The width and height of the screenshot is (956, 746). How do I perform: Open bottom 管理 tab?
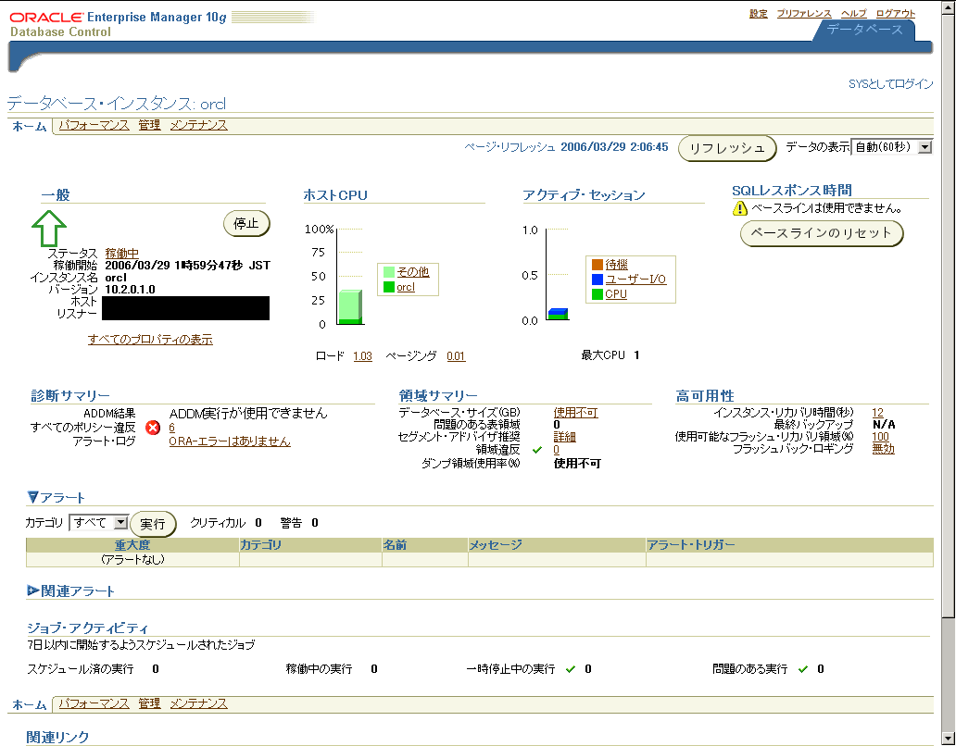pos(149,703)
